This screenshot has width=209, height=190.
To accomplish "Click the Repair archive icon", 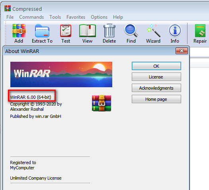I will point(200,31).
